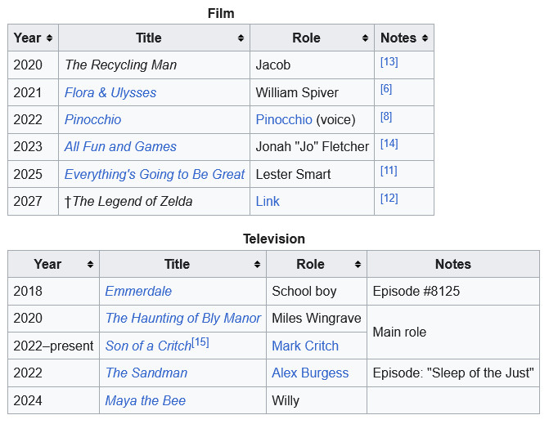Open All Fun and Games link
549x424 pixels.
point(120,146)
